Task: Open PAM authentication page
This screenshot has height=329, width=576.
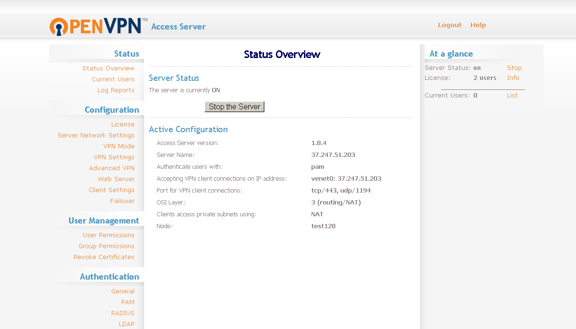Action: click(x=128, y=302)
